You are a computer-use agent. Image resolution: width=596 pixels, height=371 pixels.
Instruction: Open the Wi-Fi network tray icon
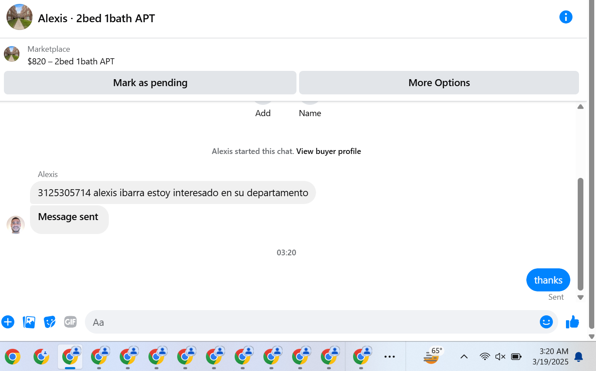click(x=485, y=357)
